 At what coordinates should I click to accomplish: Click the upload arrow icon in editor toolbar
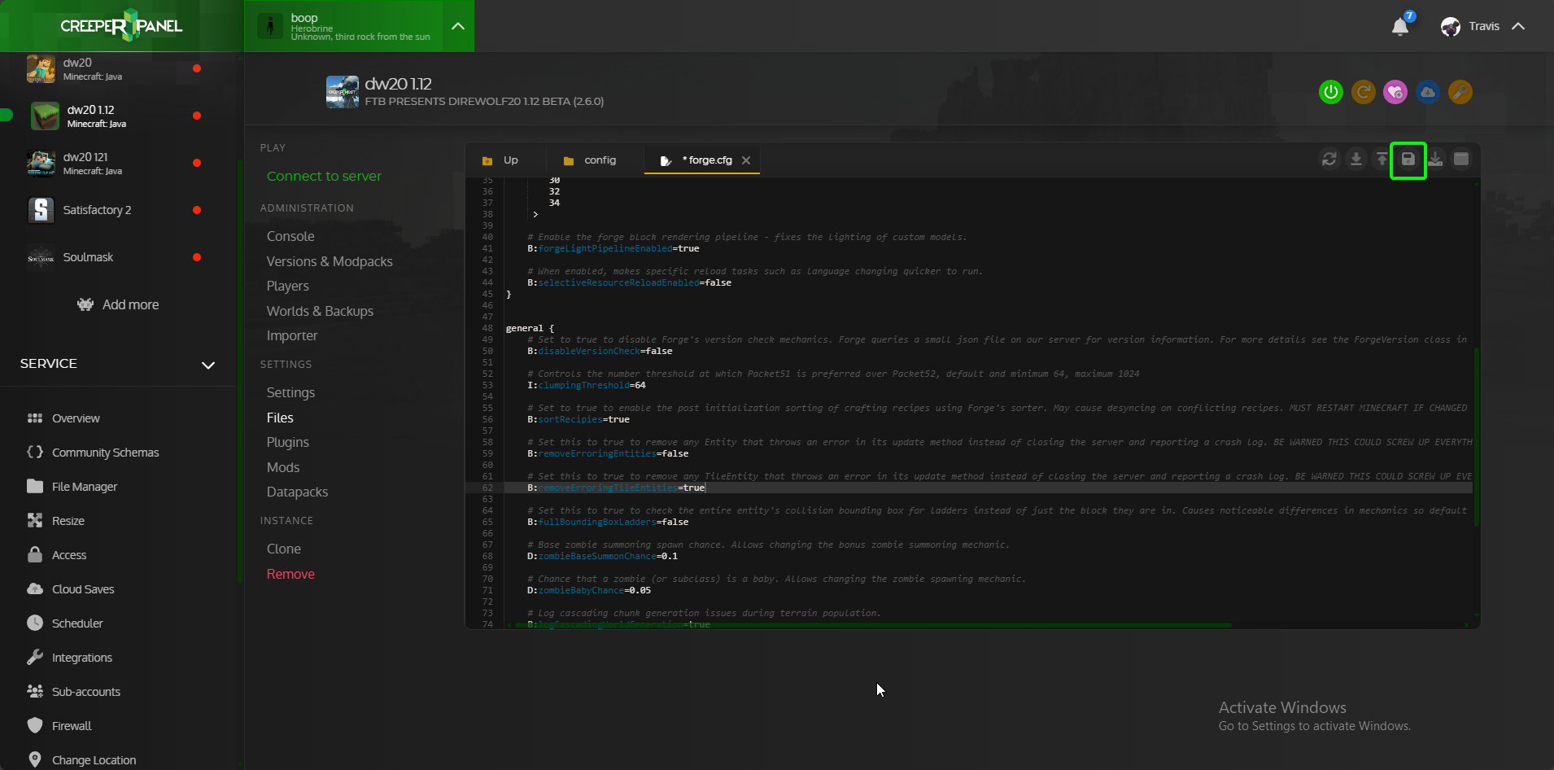pos(1382,160)
